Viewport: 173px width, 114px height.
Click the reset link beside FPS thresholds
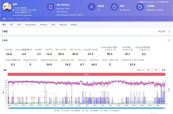(x=163, y=70)
